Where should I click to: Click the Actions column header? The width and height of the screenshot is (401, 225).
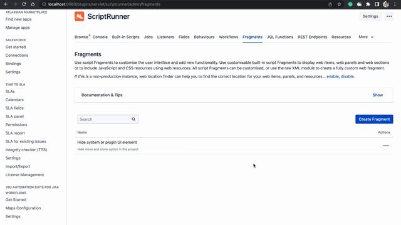point(384,132)
